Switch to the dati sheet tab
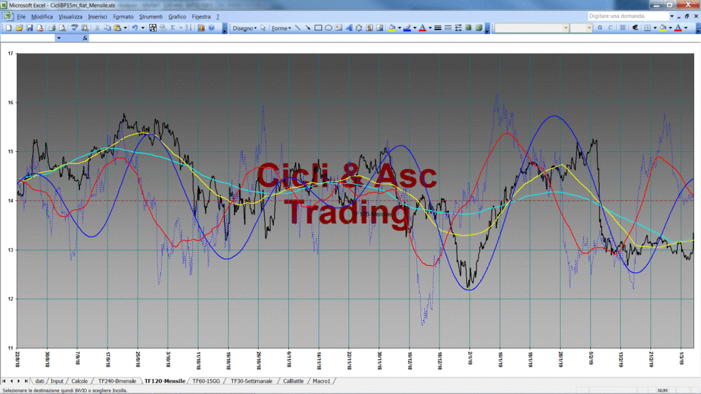 point(39,381)
